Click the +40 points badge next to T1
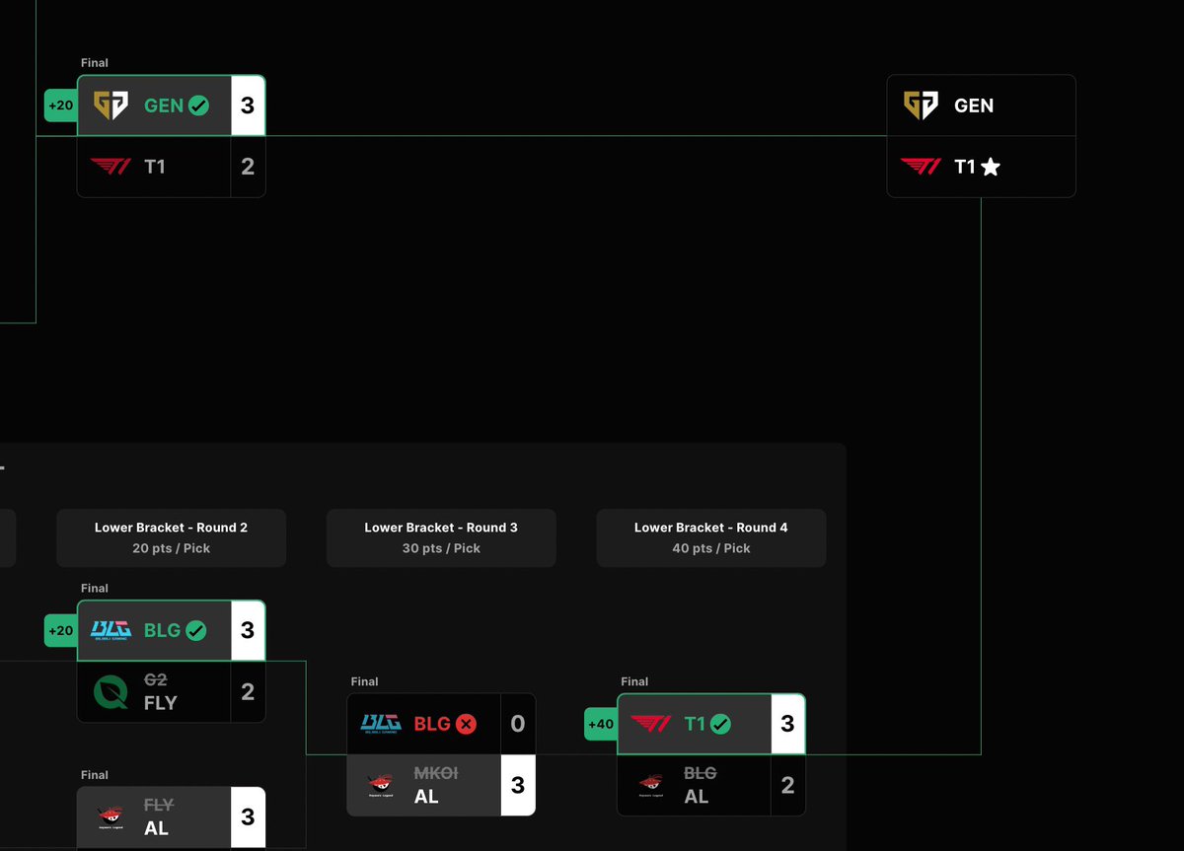 coord(601,724)
